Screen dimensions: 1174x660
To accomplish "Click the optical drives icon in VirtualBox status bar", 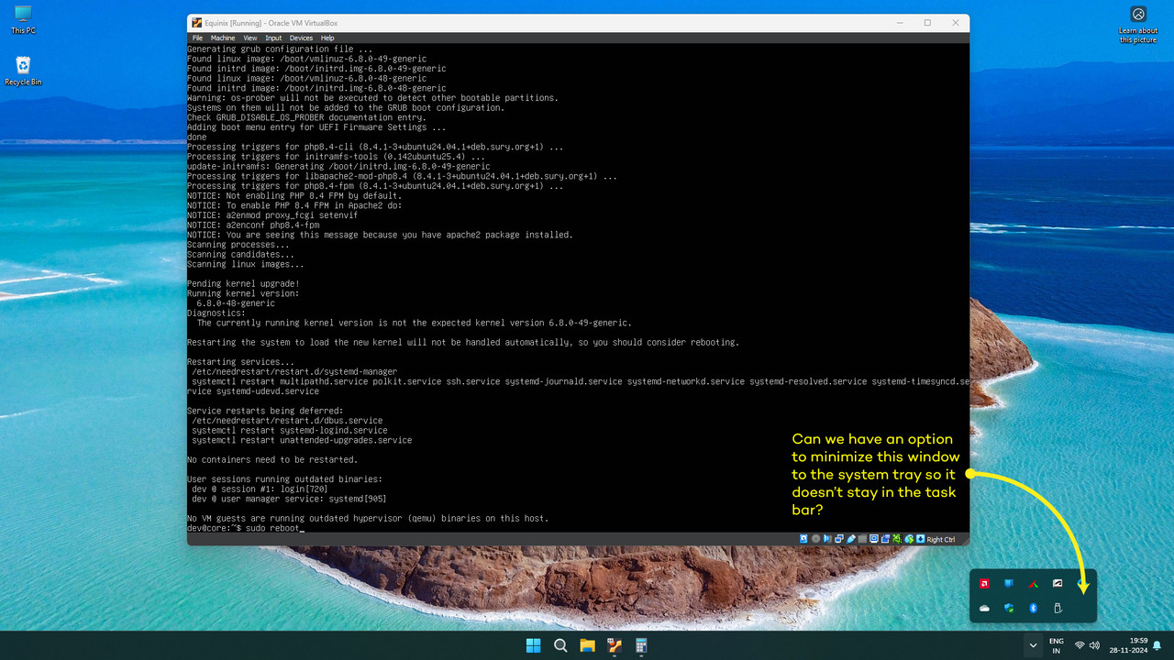I will tap(815, 539).
